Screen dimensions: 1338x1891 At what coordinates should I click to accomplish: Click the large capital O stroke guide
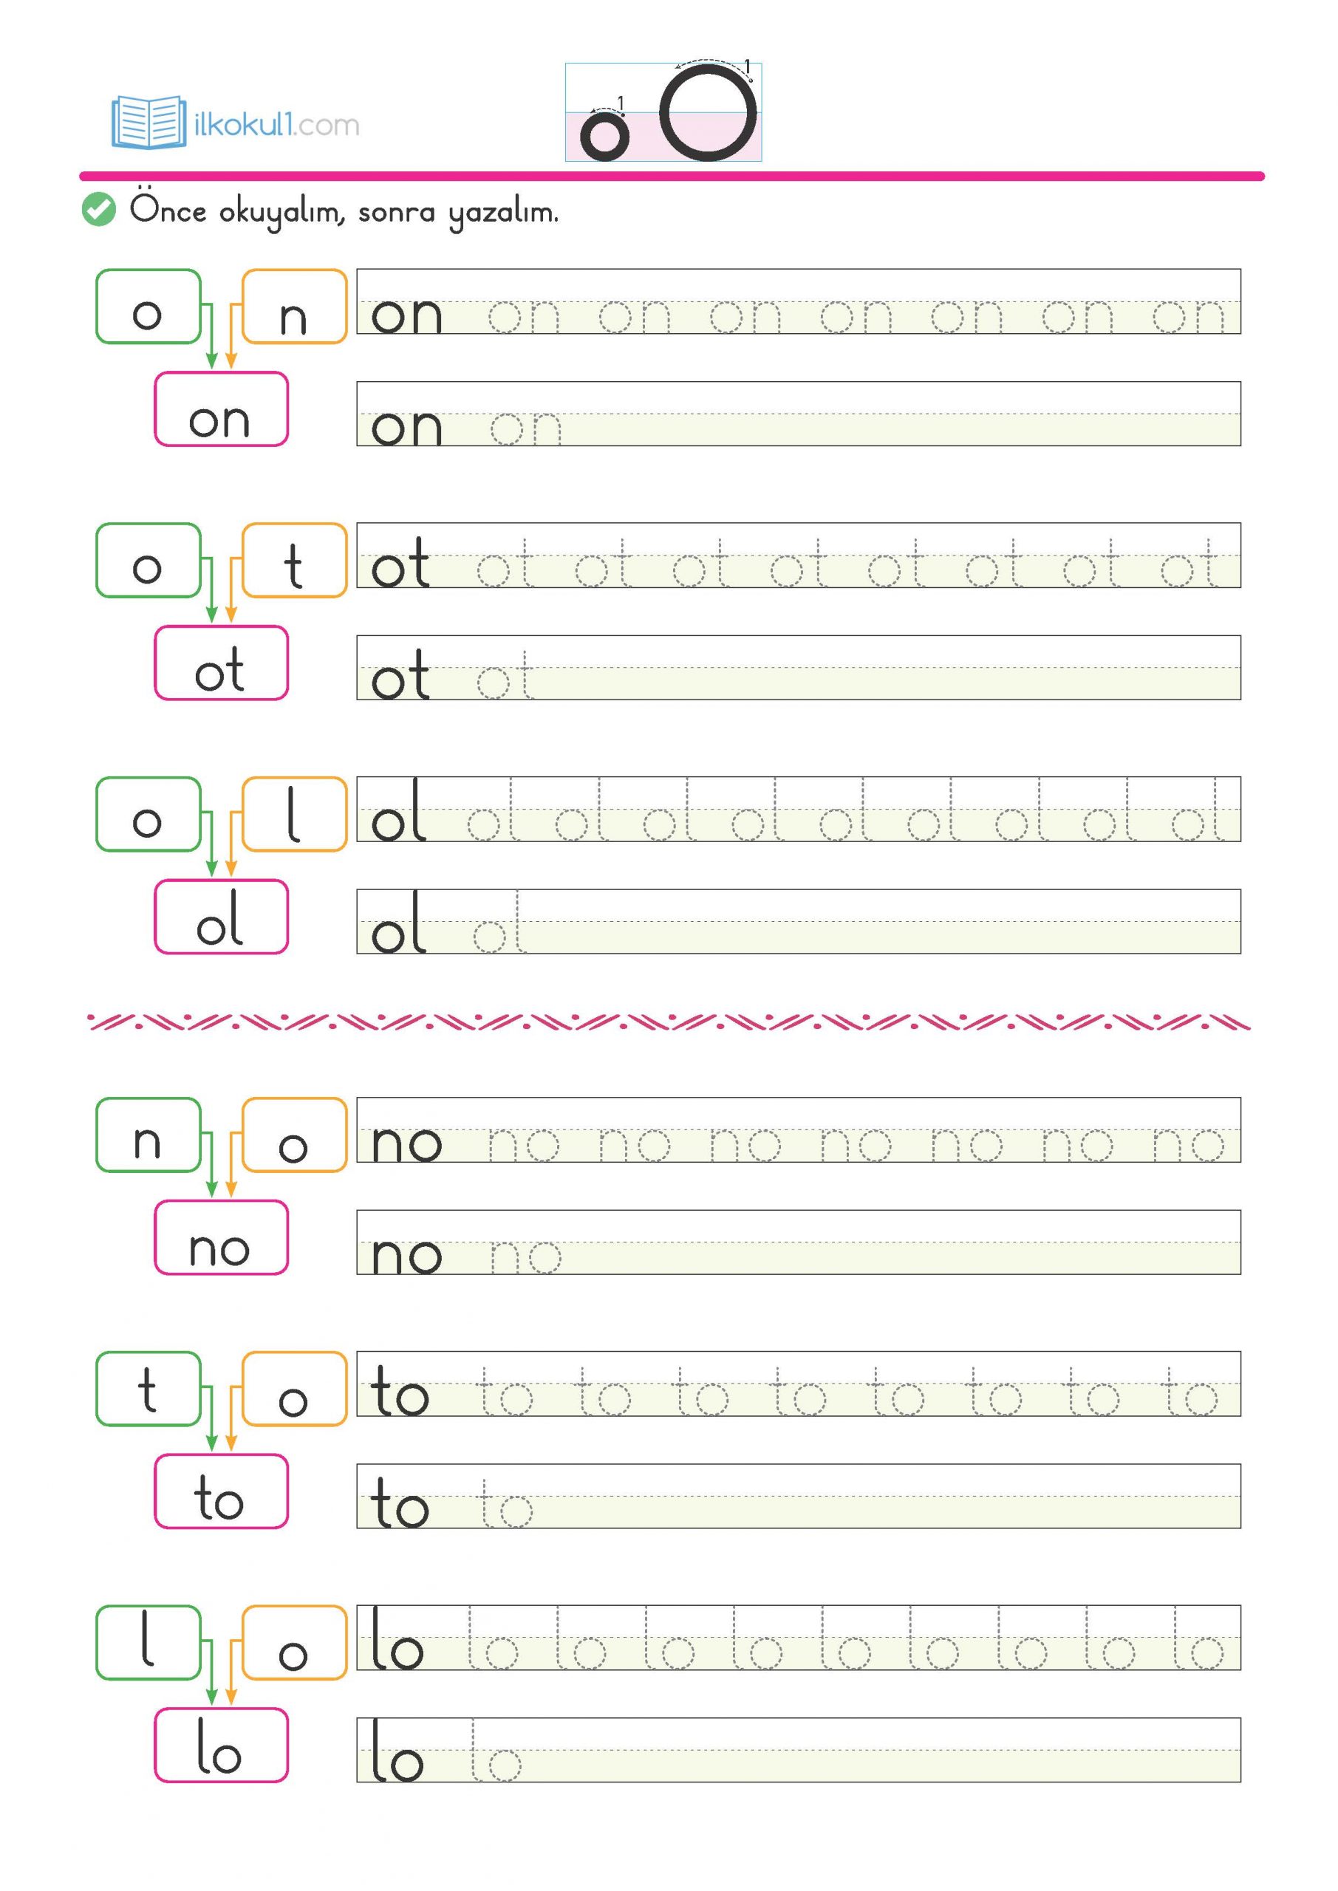click(708, 113)
